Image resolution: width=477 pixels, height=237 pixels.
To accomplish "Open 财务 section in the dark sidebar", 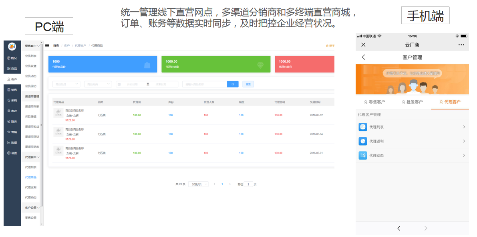I will click(x=12, y=121).
